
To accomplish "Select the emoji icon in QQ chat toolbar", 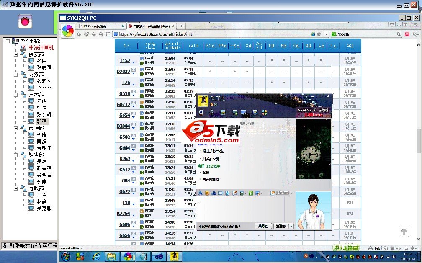I will tap(207, 193).
